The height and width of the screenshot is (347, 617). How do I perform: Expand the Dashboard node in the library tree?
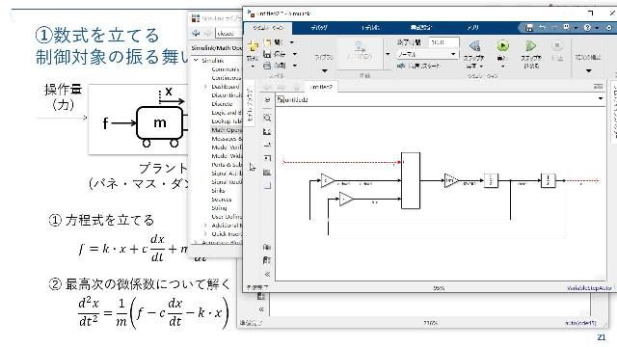pos(205,87)
